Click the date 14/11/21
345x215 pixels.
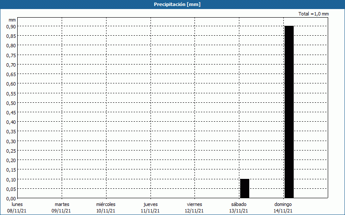click(x=283, y=211)
